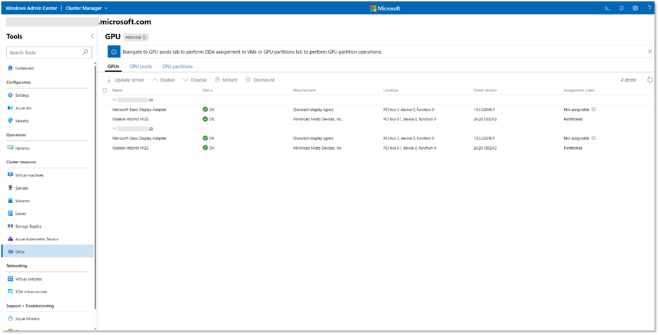Click Windows Admin Center title link
The image size is (659, 335).
pyautogui.click(x=31, y=8)
